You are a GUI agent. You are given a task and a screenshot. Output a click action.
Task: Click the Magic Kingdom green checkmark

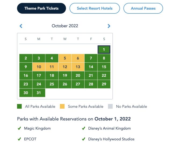tap(19, 128)
